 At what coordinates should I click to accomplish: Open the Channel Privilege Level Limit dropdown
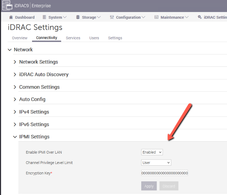pos(156,163)
